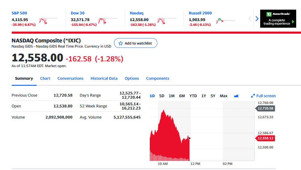Choose the 6M chart range
Viewport: 301px width, 170px height.
(182, 96)
